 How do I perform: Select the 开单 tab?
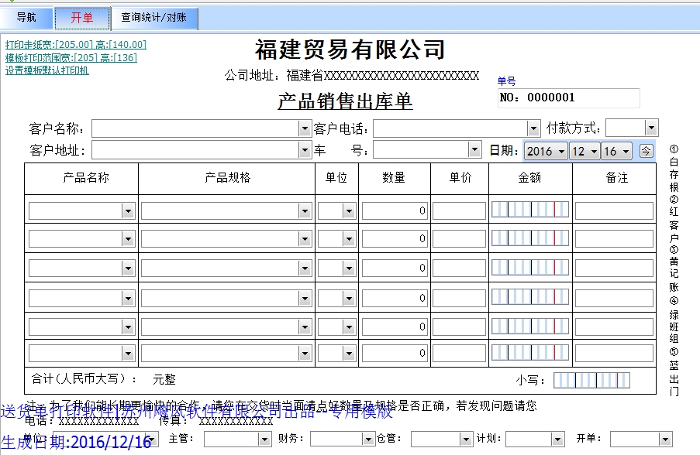(x=82, y=18)
